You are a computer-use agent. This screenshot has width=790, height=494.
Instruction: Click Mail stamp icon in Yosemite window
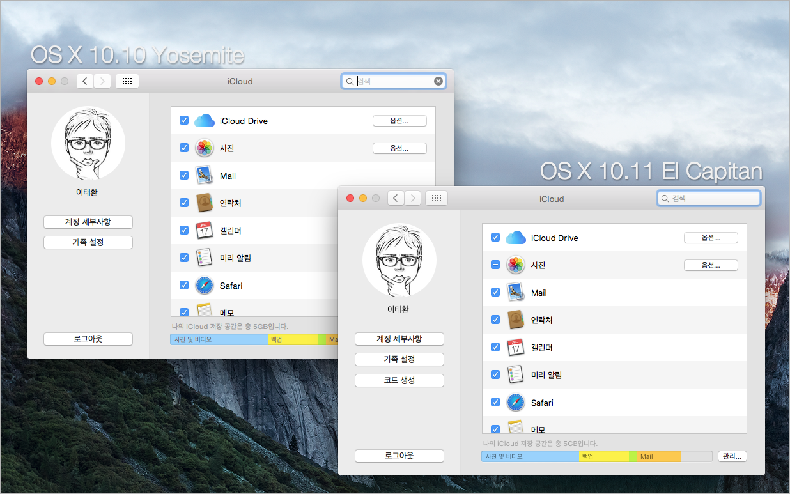204,176
